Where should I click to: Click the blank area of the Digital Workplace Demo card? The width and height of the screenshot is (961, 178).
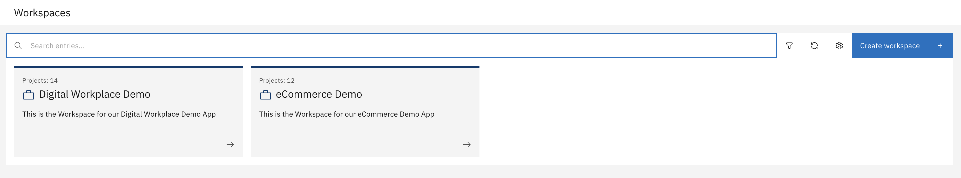(112, 138)
